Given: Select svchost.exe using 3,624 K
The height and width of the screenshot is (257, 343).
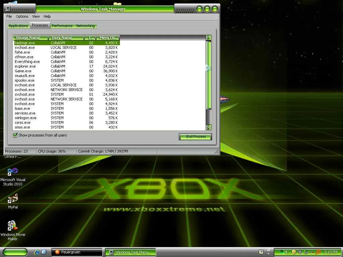Looking at the screenshot, I should point(67,90).
